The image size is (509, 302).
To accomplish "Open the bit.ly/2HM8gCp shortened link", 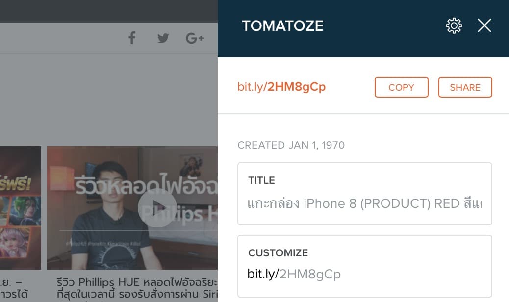I will [x=281, y=86].
